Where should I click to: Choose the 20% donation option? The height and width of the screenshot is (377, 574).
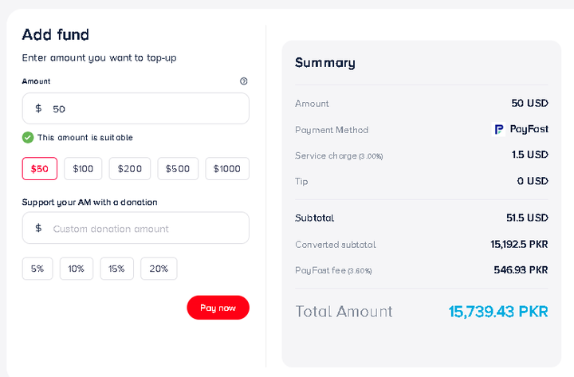coord(159,269)
